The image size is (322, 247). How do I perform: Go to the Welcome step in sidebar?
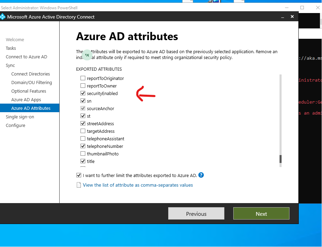coord(15,39)
